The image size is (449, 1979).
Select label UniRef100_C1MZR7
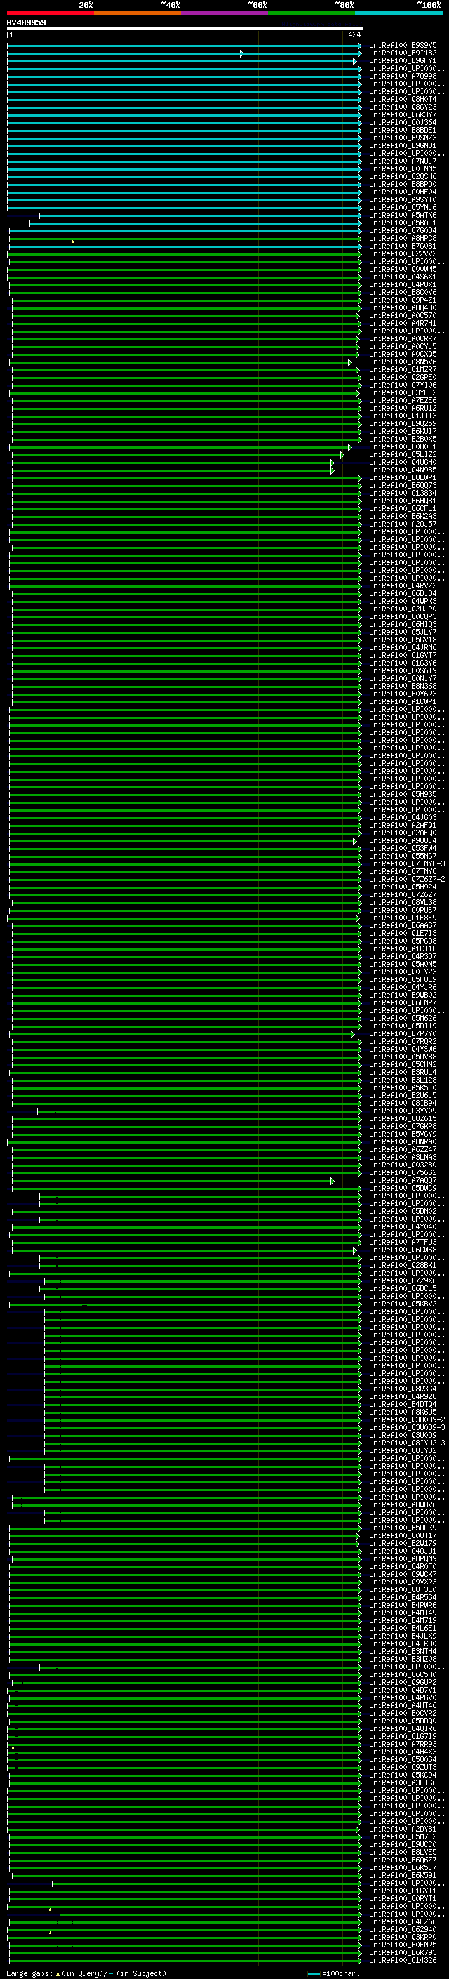coord(403,369)
